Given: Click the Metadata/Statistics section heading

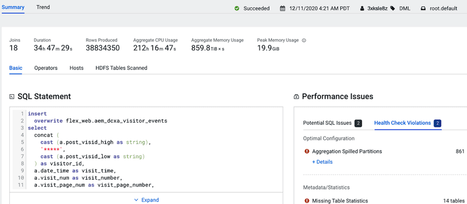Looking at the screenshot, I should pyautogui.click(x=326, y=187).
